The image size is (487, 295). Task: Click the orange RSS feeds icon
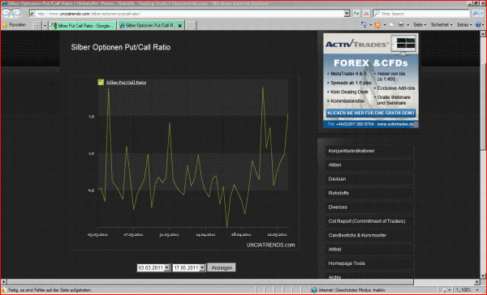click(377, 25)
